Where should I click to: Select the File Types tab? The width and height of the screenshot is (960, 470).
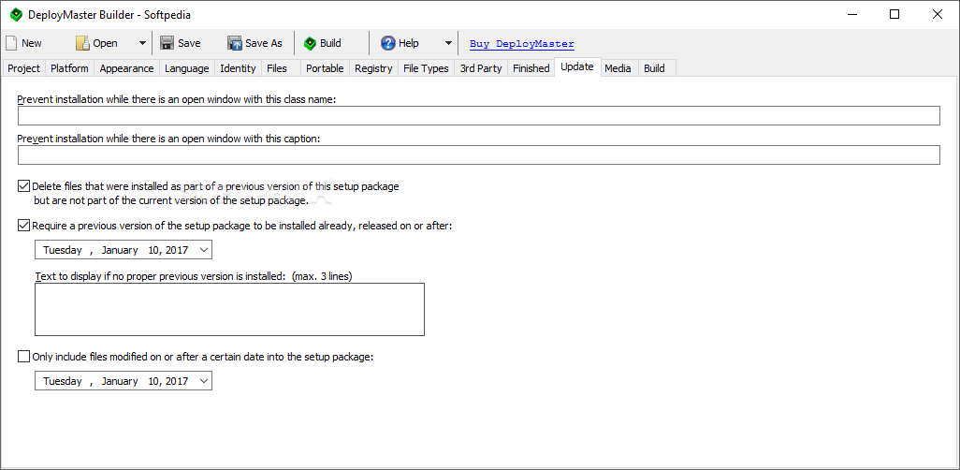coord(426,68)
